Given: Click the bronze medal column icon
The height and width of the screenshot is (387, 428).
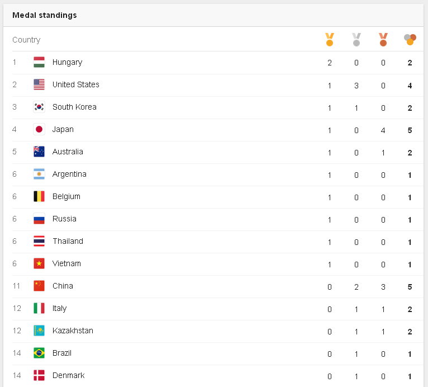Looking at the screenshot, I should click(x=383, y=40).
